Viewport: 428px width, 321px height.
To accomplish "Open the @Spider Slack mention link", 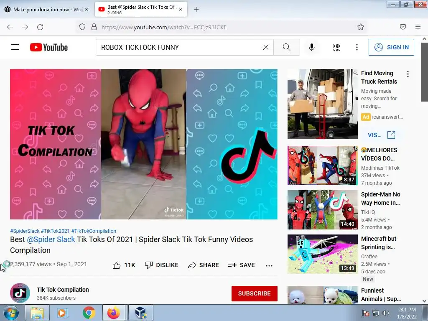I will (51, 239).
